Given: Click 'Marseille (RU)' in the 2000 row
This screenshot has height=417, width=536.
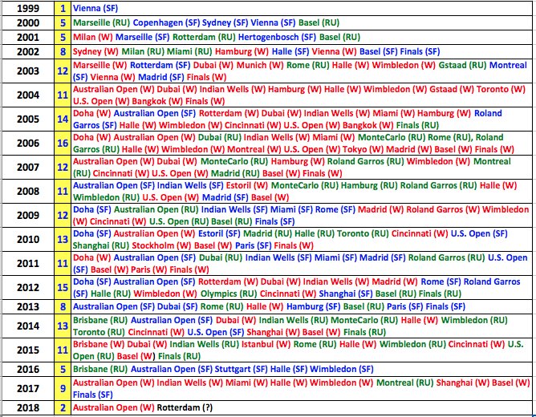Looking at the screenshot, I should coord(102,23).
